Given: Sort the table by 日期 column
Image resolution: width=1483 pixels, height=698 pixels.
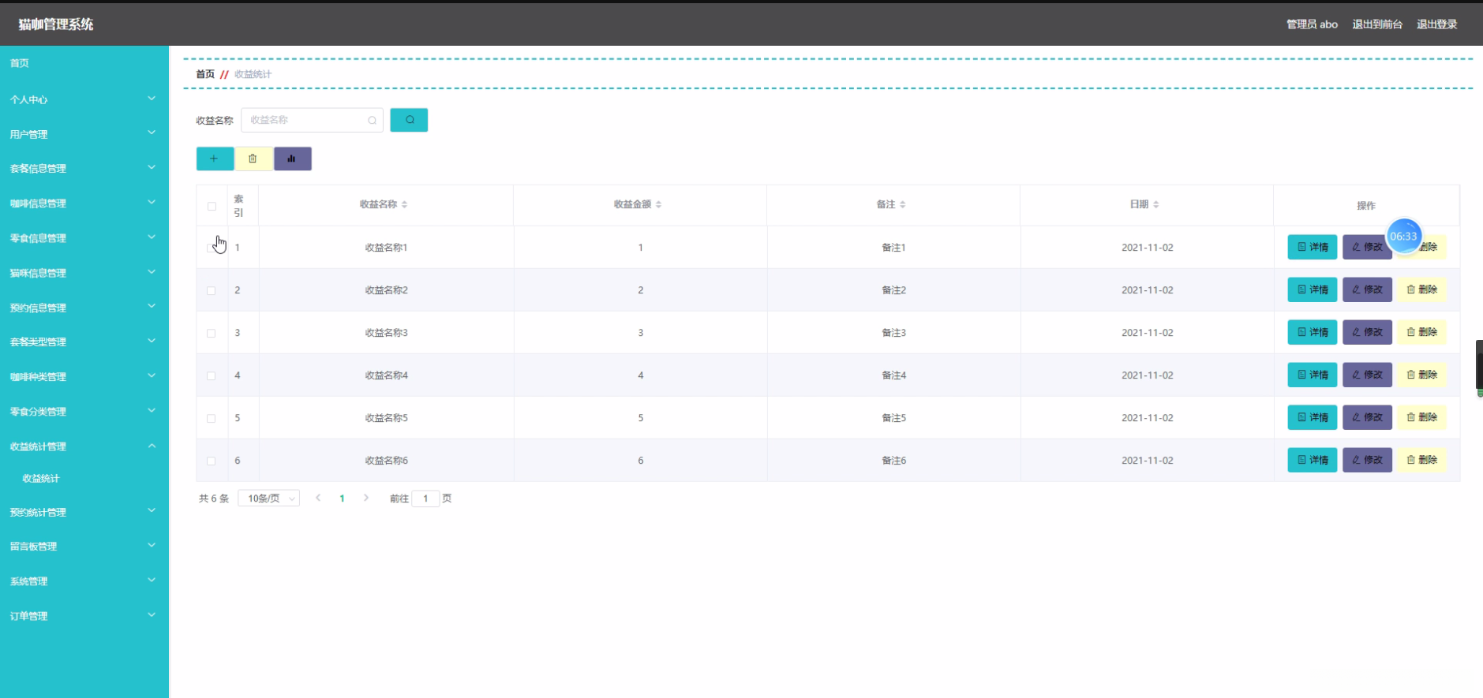Looking at the screenshot, I should (1155, 204).
